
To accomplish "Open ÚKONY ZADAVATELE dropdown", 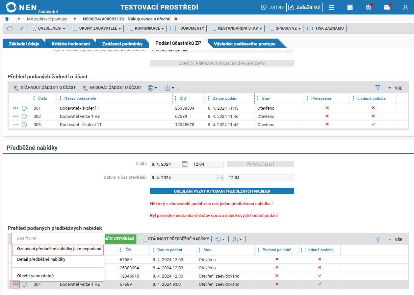I will tap(97, 28).
